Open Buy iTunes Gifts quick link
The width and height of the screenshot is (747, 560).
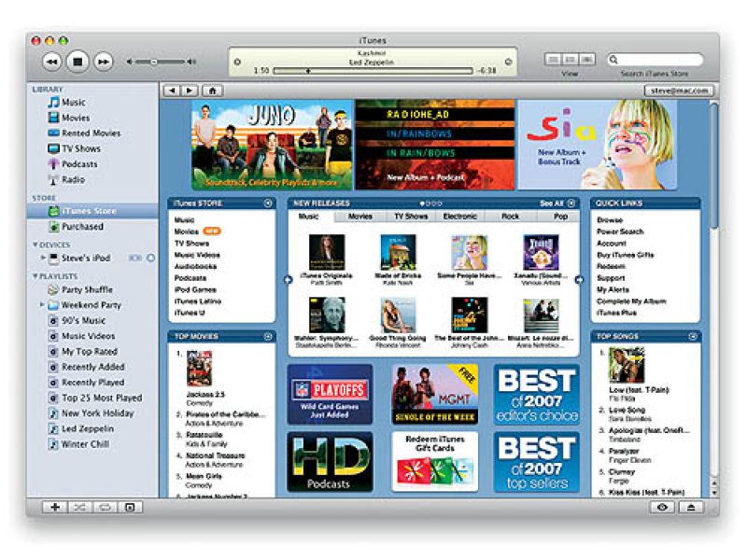tap(625, 255)
